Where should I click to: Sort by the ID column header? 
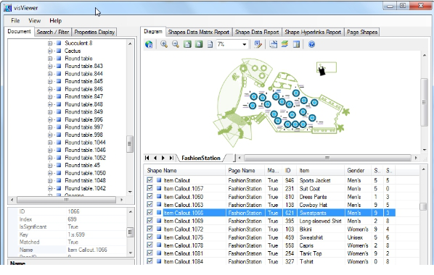click(x=290, y=171)
